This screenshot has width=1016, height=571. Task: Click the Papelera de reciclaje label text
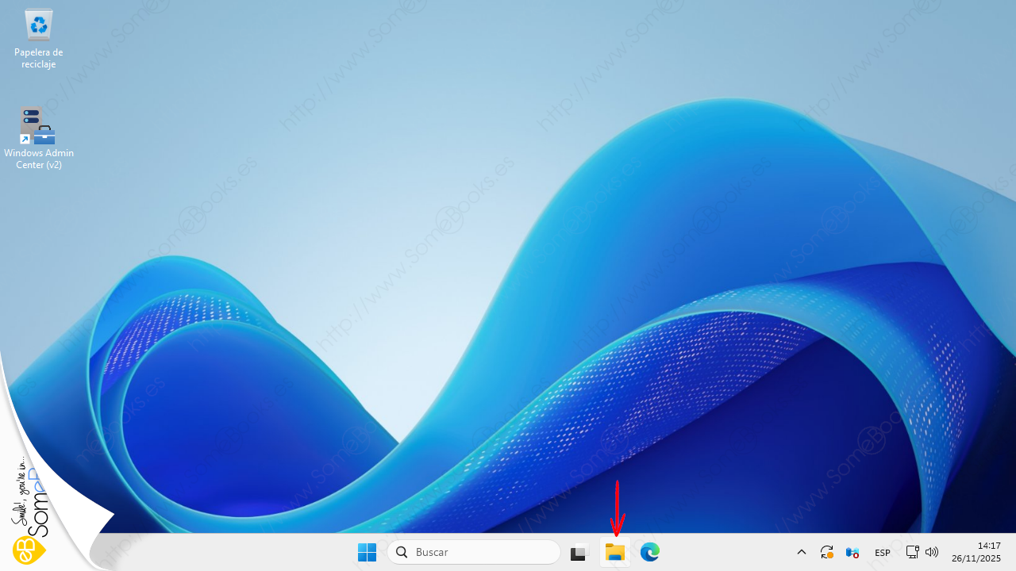[x=38, y=58]
